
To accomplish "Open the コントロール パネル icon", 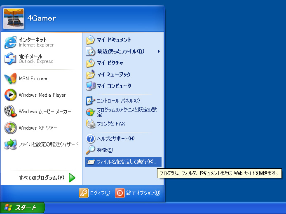I will pyautogui.click(x=91, y=101).
